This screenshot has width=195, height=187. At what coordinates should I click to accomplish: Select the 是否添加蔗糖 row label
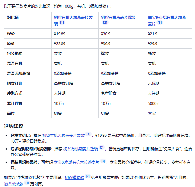click(x=19, y=74)
